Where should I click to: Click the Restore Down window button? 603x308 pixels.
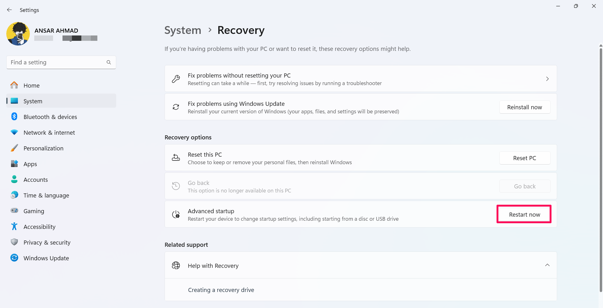pos(576,6)
